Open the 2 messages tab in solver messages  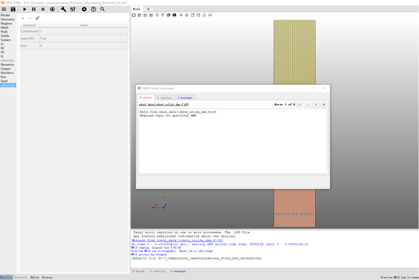(x=185, y=98)
